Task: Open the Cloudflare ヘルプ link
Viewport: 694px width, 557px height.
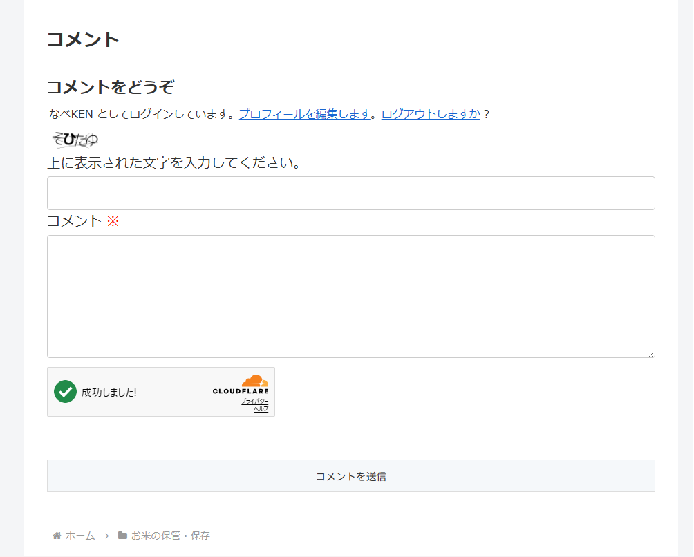Action: [261, 409]
